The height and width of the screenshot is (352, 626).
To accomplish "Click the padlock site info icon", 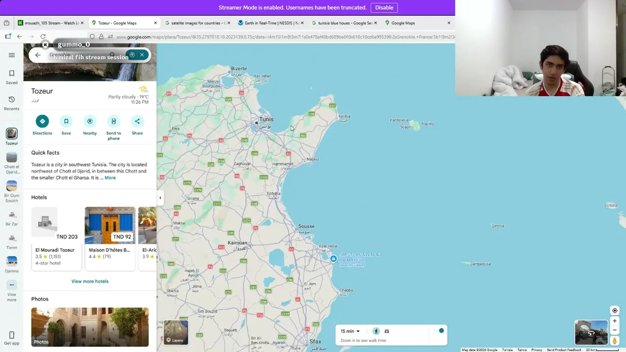I will [101, 37].
